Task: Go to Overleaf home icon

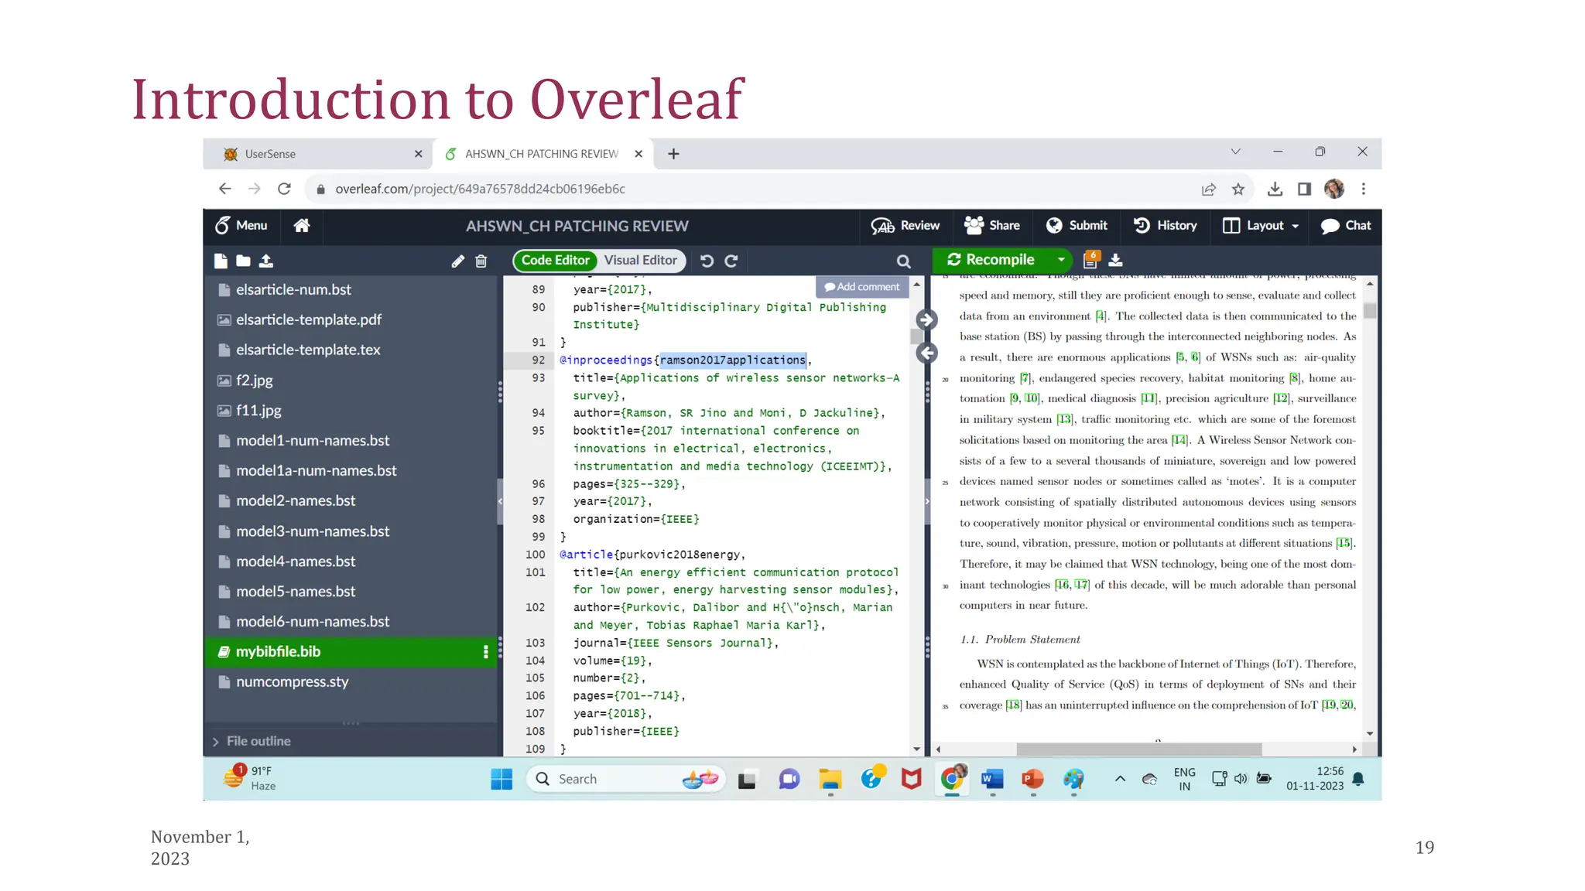Action: pyautogui.click(x=302, y=225)
